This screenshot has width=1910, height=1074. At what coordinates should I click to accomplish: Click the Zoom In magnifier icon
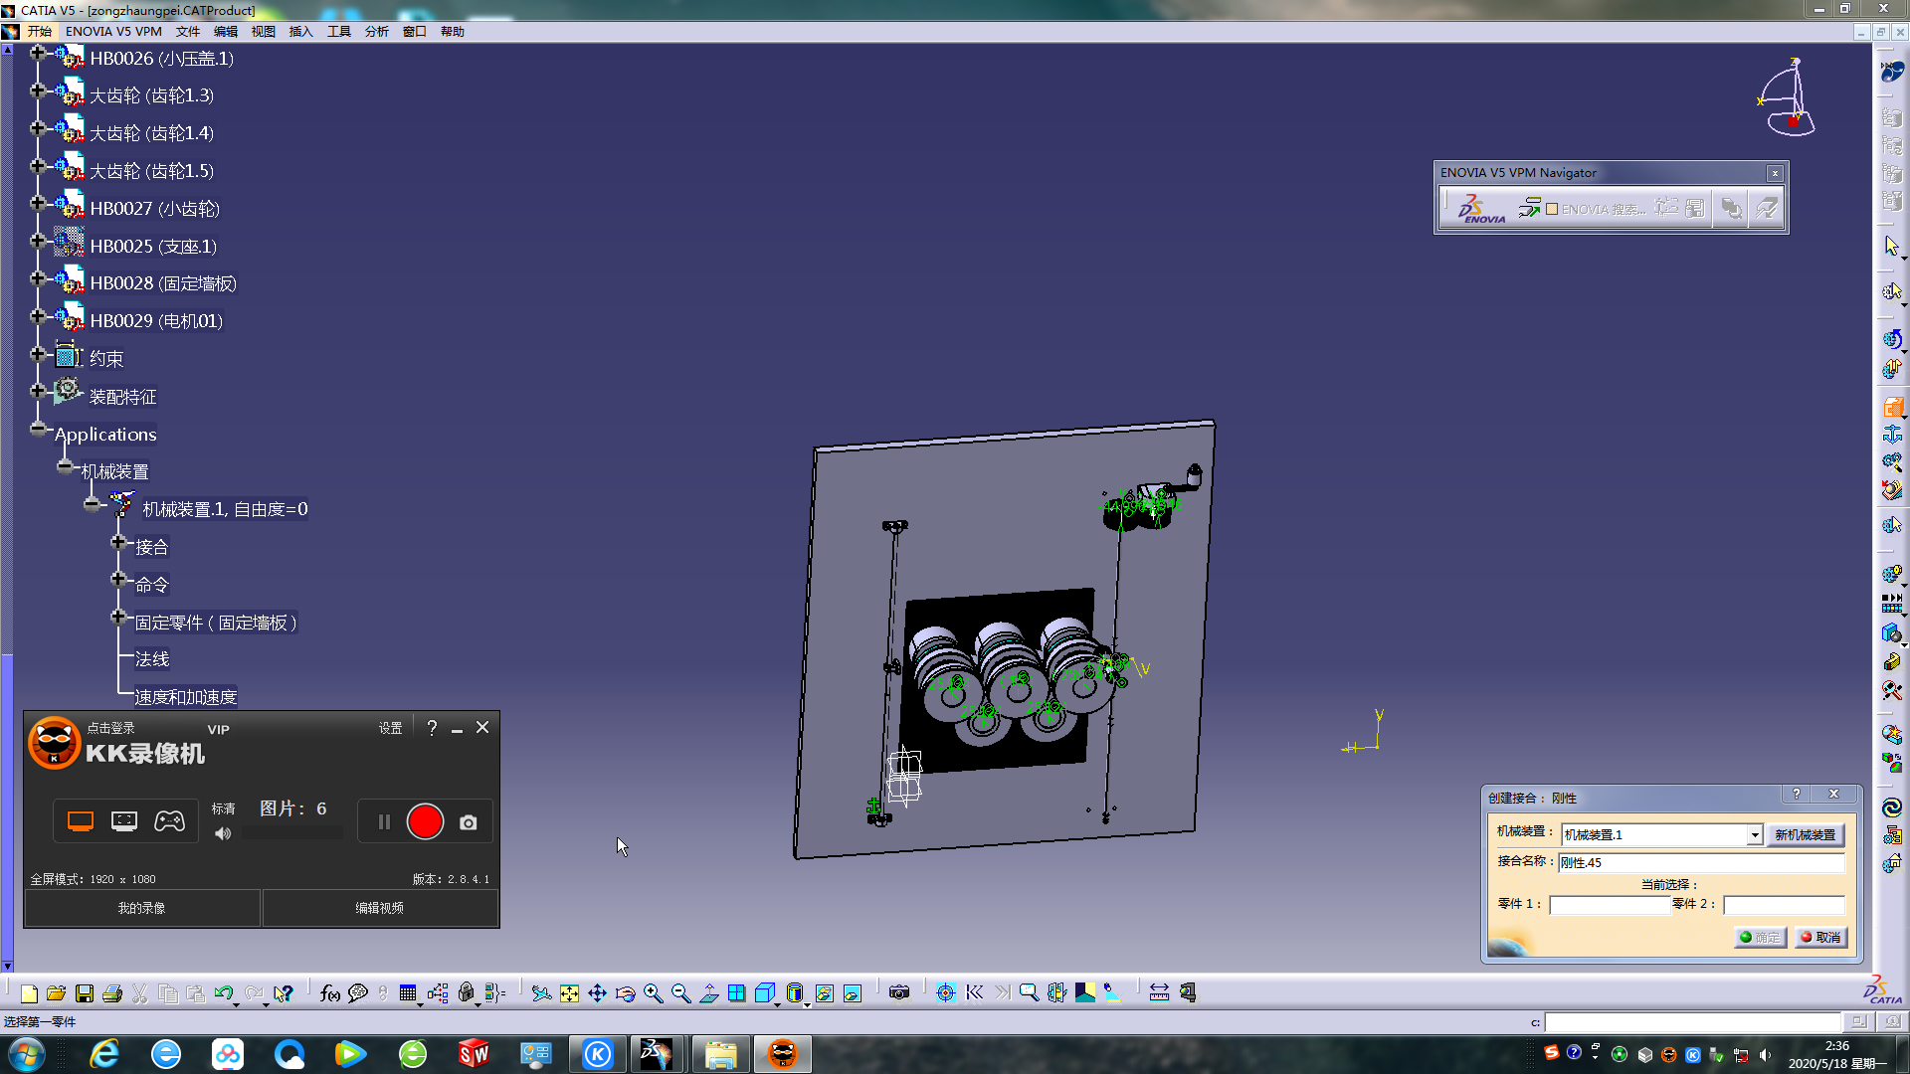[653, 992]
